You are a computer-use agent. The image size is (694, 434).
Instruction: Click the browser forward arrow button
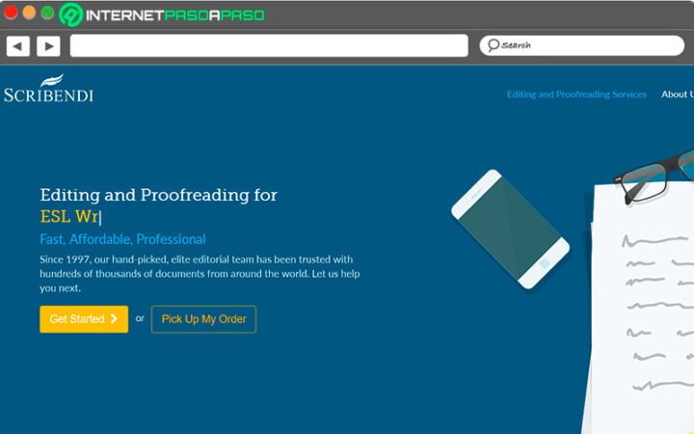pyautogui.click(x=48, y=45)
